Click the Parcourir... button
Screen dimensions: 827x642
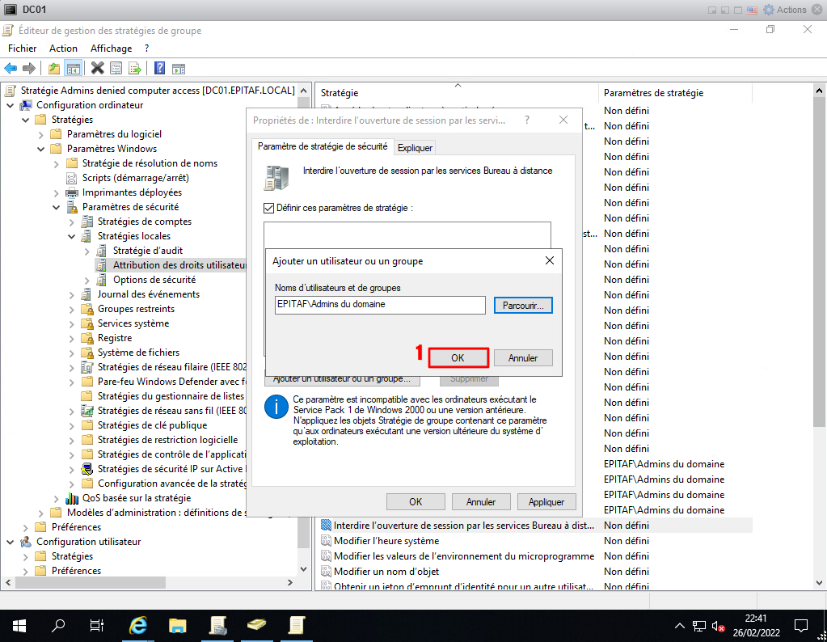pyautogui.click(x=522, y=305)
